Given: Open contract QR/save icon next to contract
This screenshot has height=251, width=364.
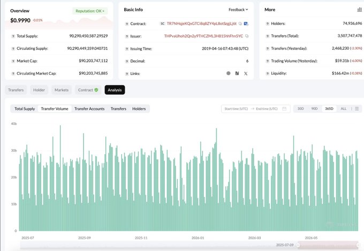Looking at the screenshot, I should [246, 24].
